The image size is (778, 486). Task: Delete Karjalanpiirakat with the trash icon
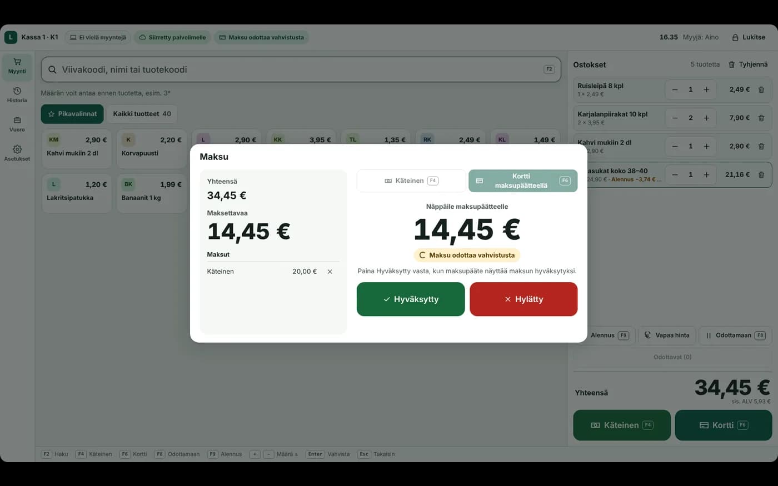click(761, 118)
